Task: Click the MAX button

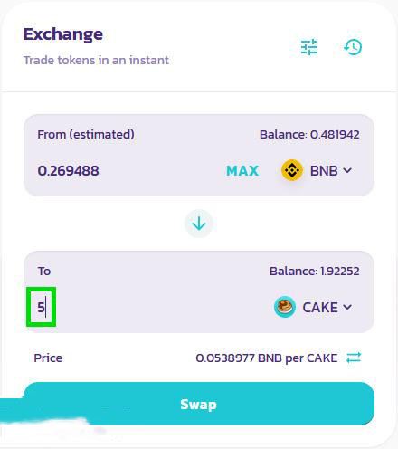Action: [242, 171]
